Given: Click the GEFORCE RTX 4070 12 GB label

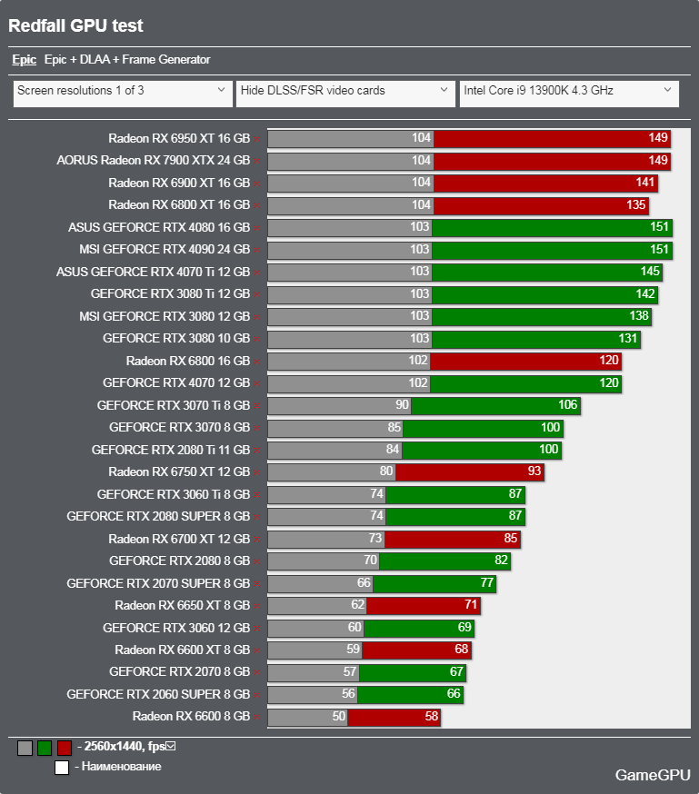Looking at the screenshot, I should (176, 382).
